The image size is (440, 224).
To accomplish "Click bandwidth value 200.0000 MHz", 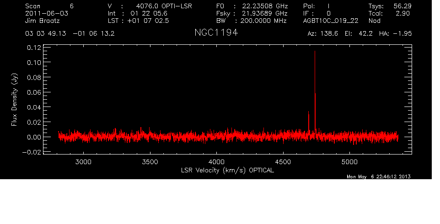I will coord(263,21).
